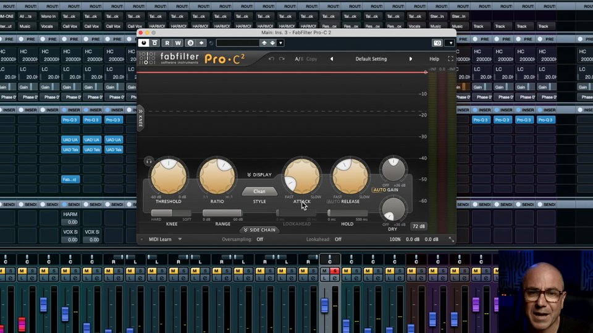Click the RELEASE knob

[x=350, y=177]
